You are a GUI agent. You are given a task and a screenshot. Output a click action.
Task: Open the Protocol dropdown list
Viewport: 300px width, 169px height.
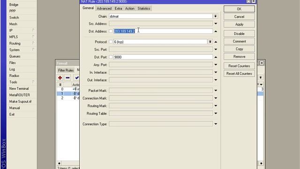tap(210, 42)
